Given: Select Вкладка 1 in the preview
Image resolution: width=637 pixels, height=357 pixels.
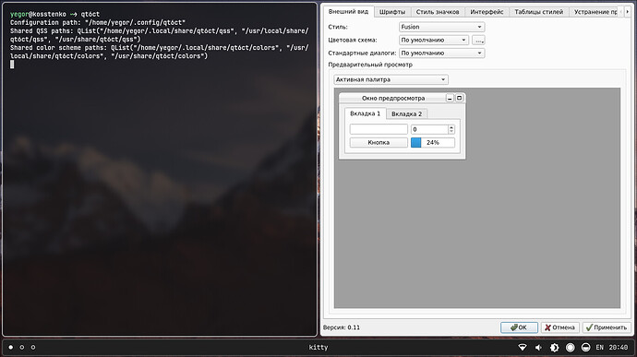Looking at the screenshot, I should coord(366,113).
